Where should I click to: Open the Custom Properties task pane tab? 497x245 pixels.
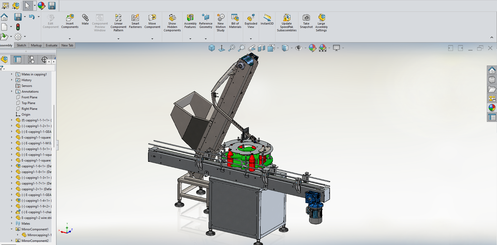[492, 117]
